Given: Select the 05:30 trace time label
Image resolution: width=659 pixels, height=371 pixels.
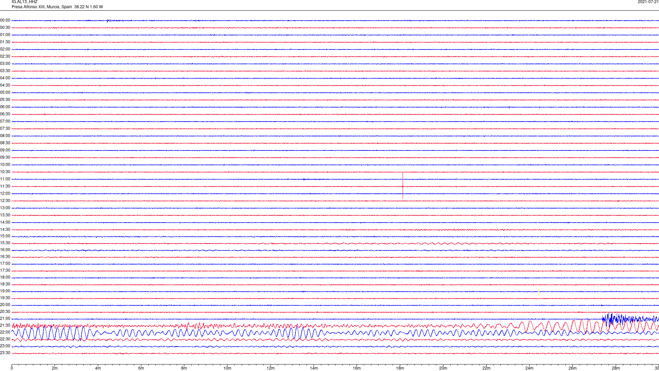Looking at the screenshot, I should point(5,100).
